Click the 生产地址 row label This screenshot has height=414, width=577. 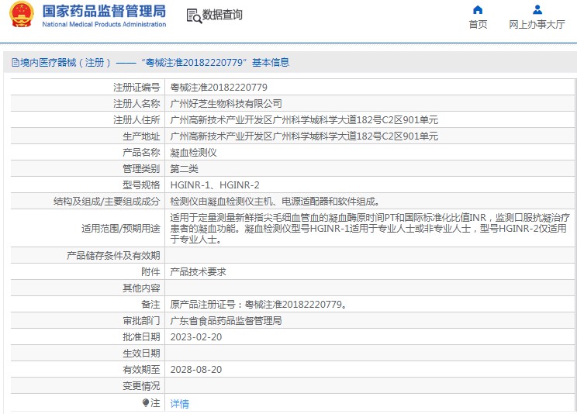[x=141, y=136]
